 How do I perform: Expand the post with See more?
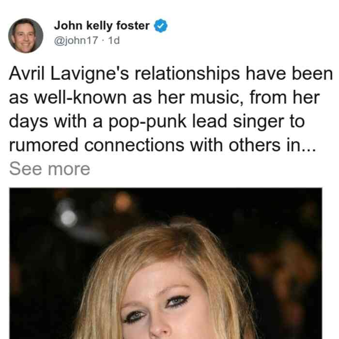(x=49, y=169)
